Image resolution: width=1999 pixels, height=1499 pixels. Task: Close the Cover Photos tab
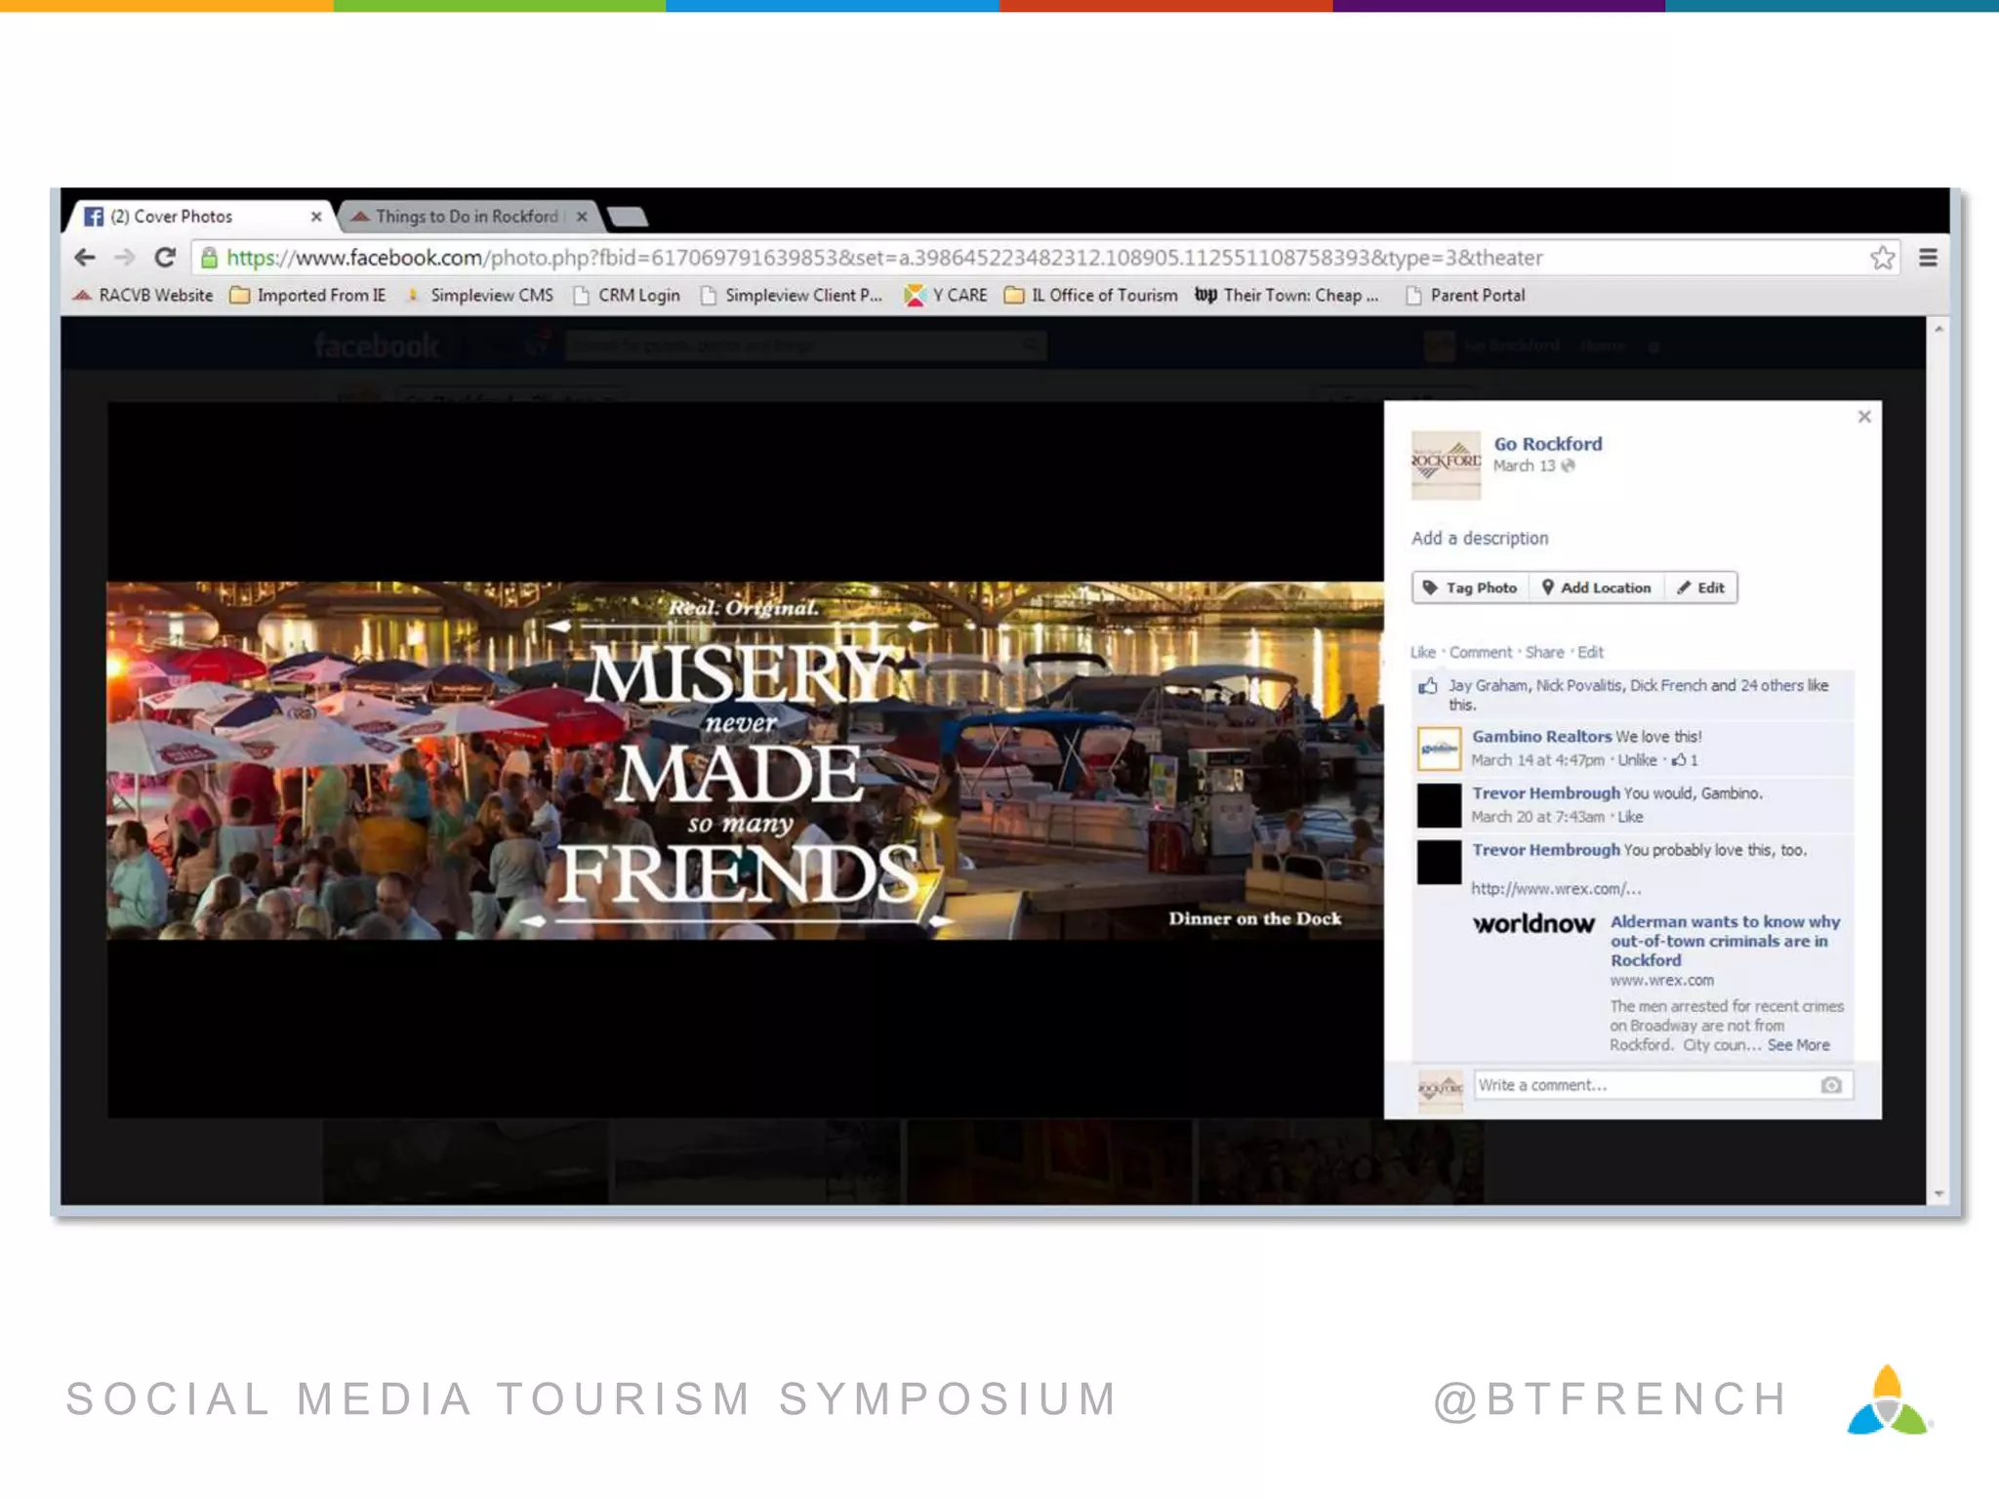316,217
